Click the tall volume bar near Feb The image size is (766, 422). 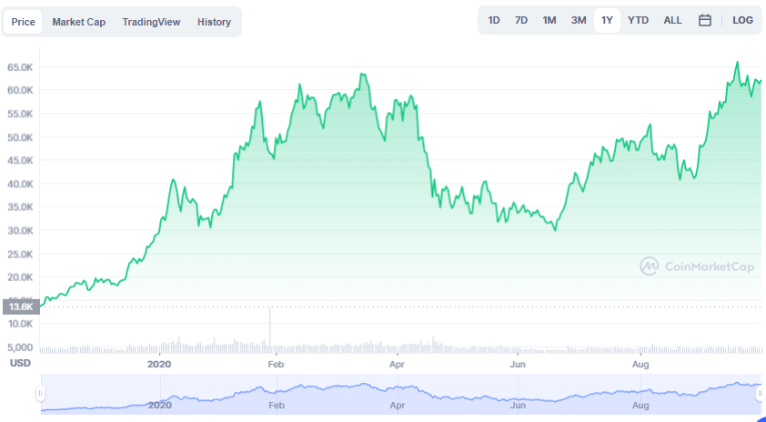coord(270,332)
